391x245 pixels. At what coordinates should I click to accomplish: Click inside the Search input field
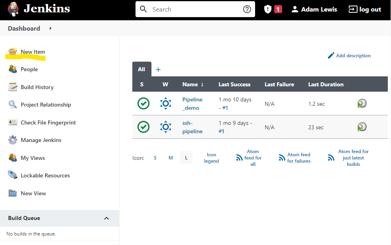point(195,9)
